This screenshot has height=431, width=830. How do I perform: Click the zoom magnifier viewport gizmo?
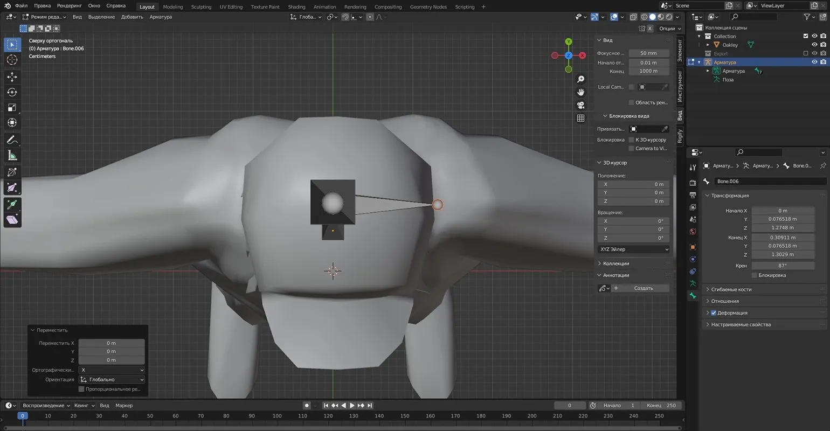(580, 79)
